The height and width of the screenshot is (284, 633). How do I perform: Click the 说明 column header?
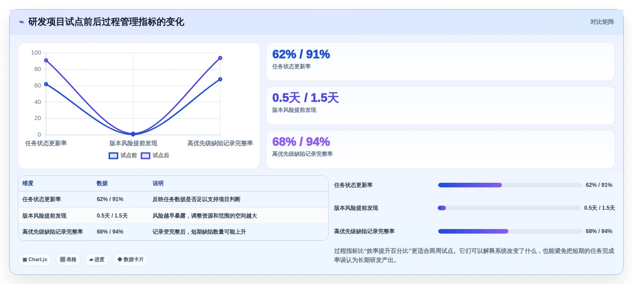click(x=158, y=183)
